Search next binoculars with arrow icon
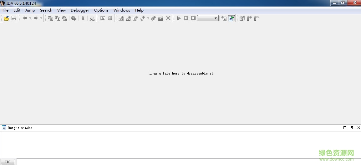Image resolution: width=361 pixels, height=165 pixels. click(74, 18)
